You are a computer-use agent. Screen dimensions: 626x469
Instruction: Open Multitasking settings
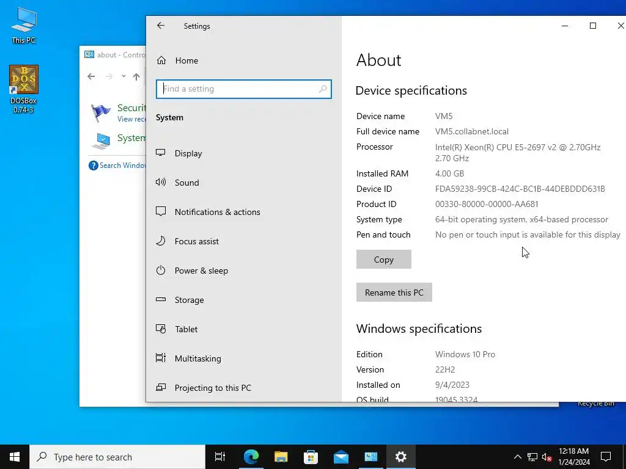click(x=243, y=358)
